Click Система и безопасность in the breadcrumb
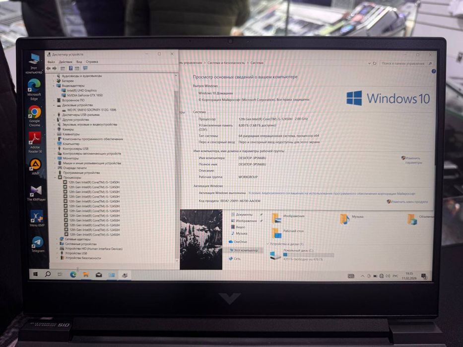463x347 pixels. 226,62
